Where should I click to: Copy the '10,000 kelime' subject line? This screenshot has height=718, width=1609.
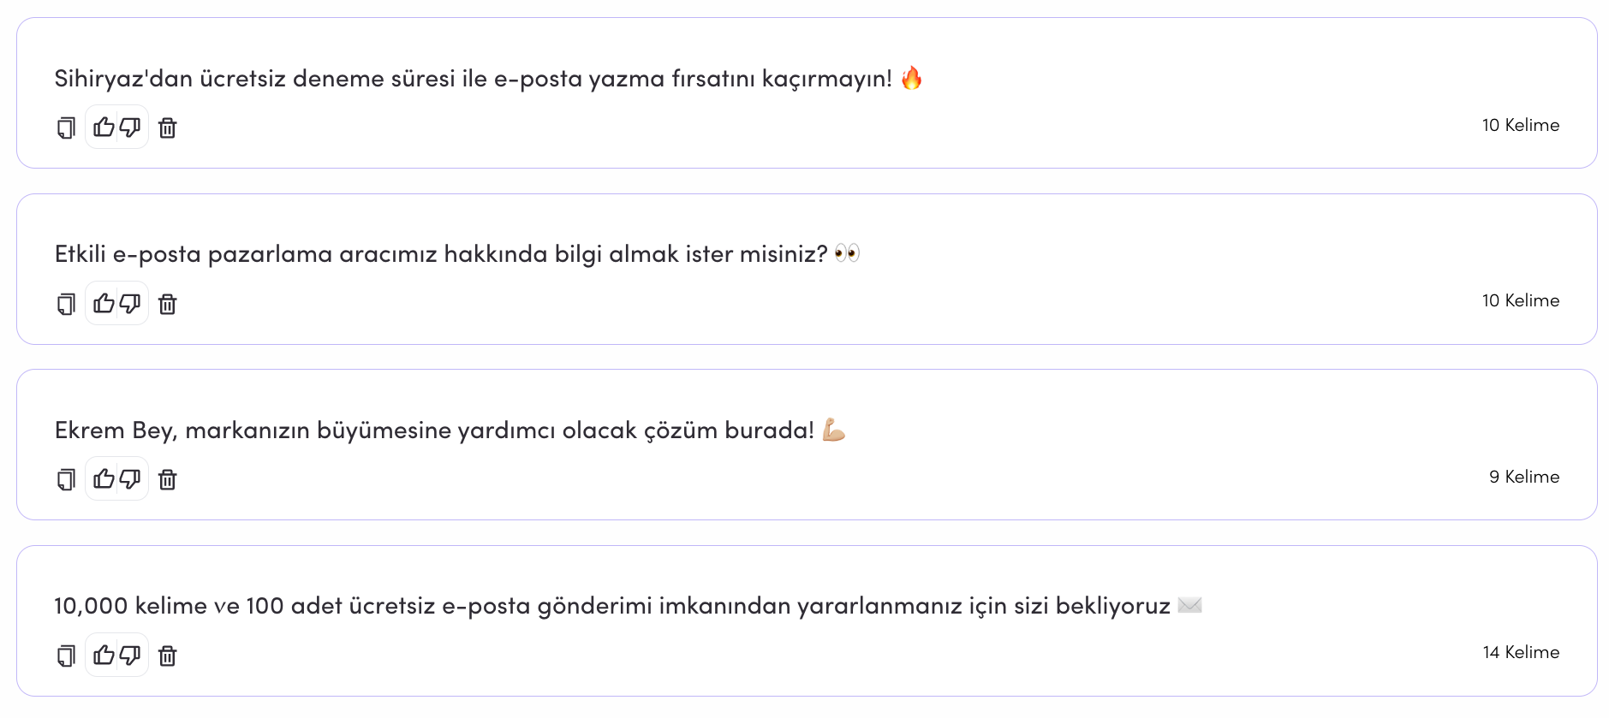pos(66,656)
